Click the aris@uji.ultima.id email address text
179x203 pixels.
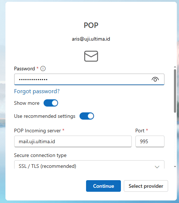pyautogui.click(x=91, y=39)
